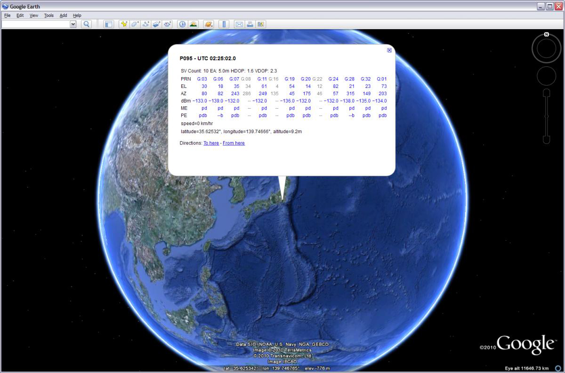Viewport: 565px width, 373px height.
Task: Click satellite 'G:03' in the PRN row
Action: (202, 79)
